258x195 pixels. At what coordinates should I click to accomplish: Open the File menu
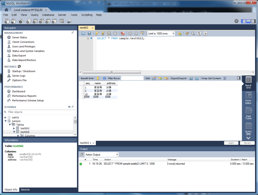tap(6, 15)
